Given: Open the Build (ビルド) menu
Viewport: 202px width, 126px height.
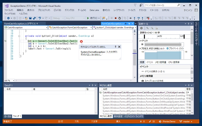Looking at the screenshot, I should 57,10.
